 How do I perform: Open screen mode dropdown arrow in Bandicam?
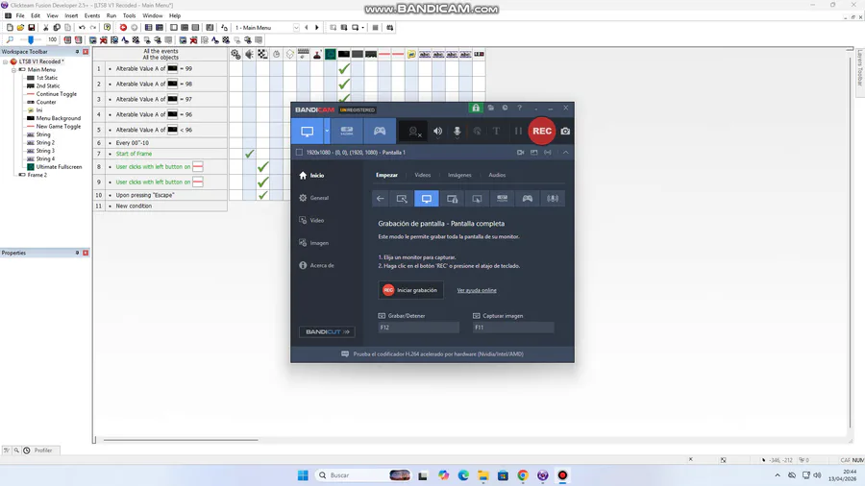[327, 132]
